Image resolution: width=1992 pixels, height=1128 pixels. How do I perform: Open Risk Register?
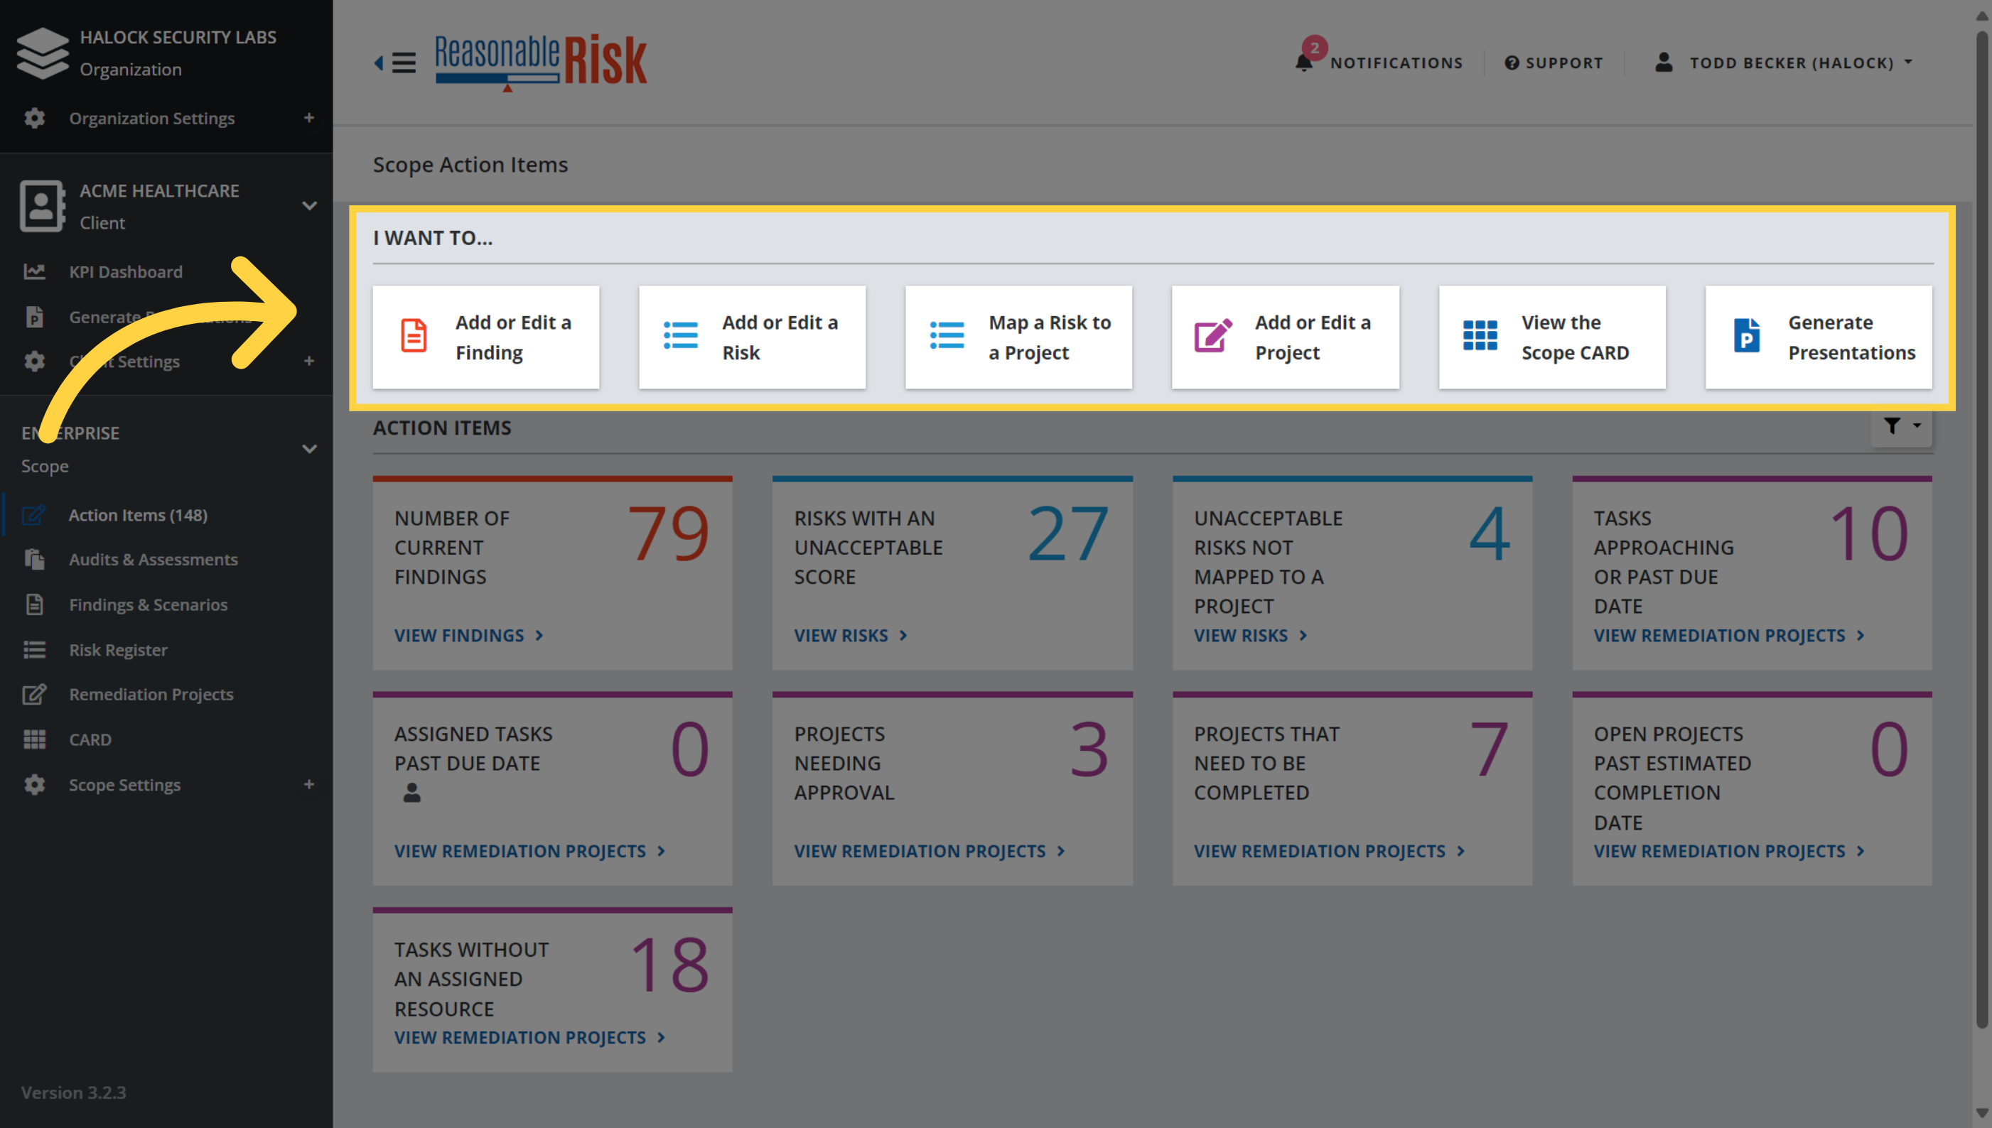pos(118,649)
